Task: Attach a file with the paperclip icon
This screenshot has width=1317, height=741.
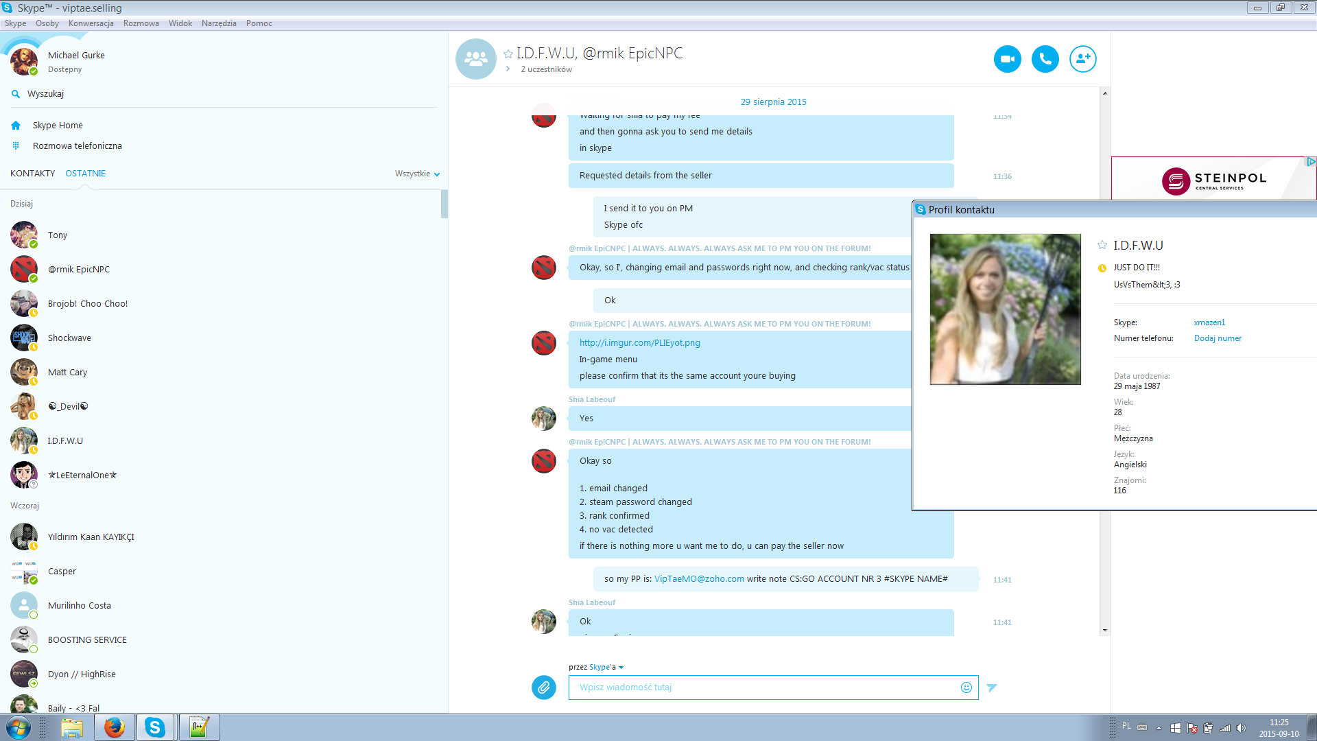Action: 544,687
